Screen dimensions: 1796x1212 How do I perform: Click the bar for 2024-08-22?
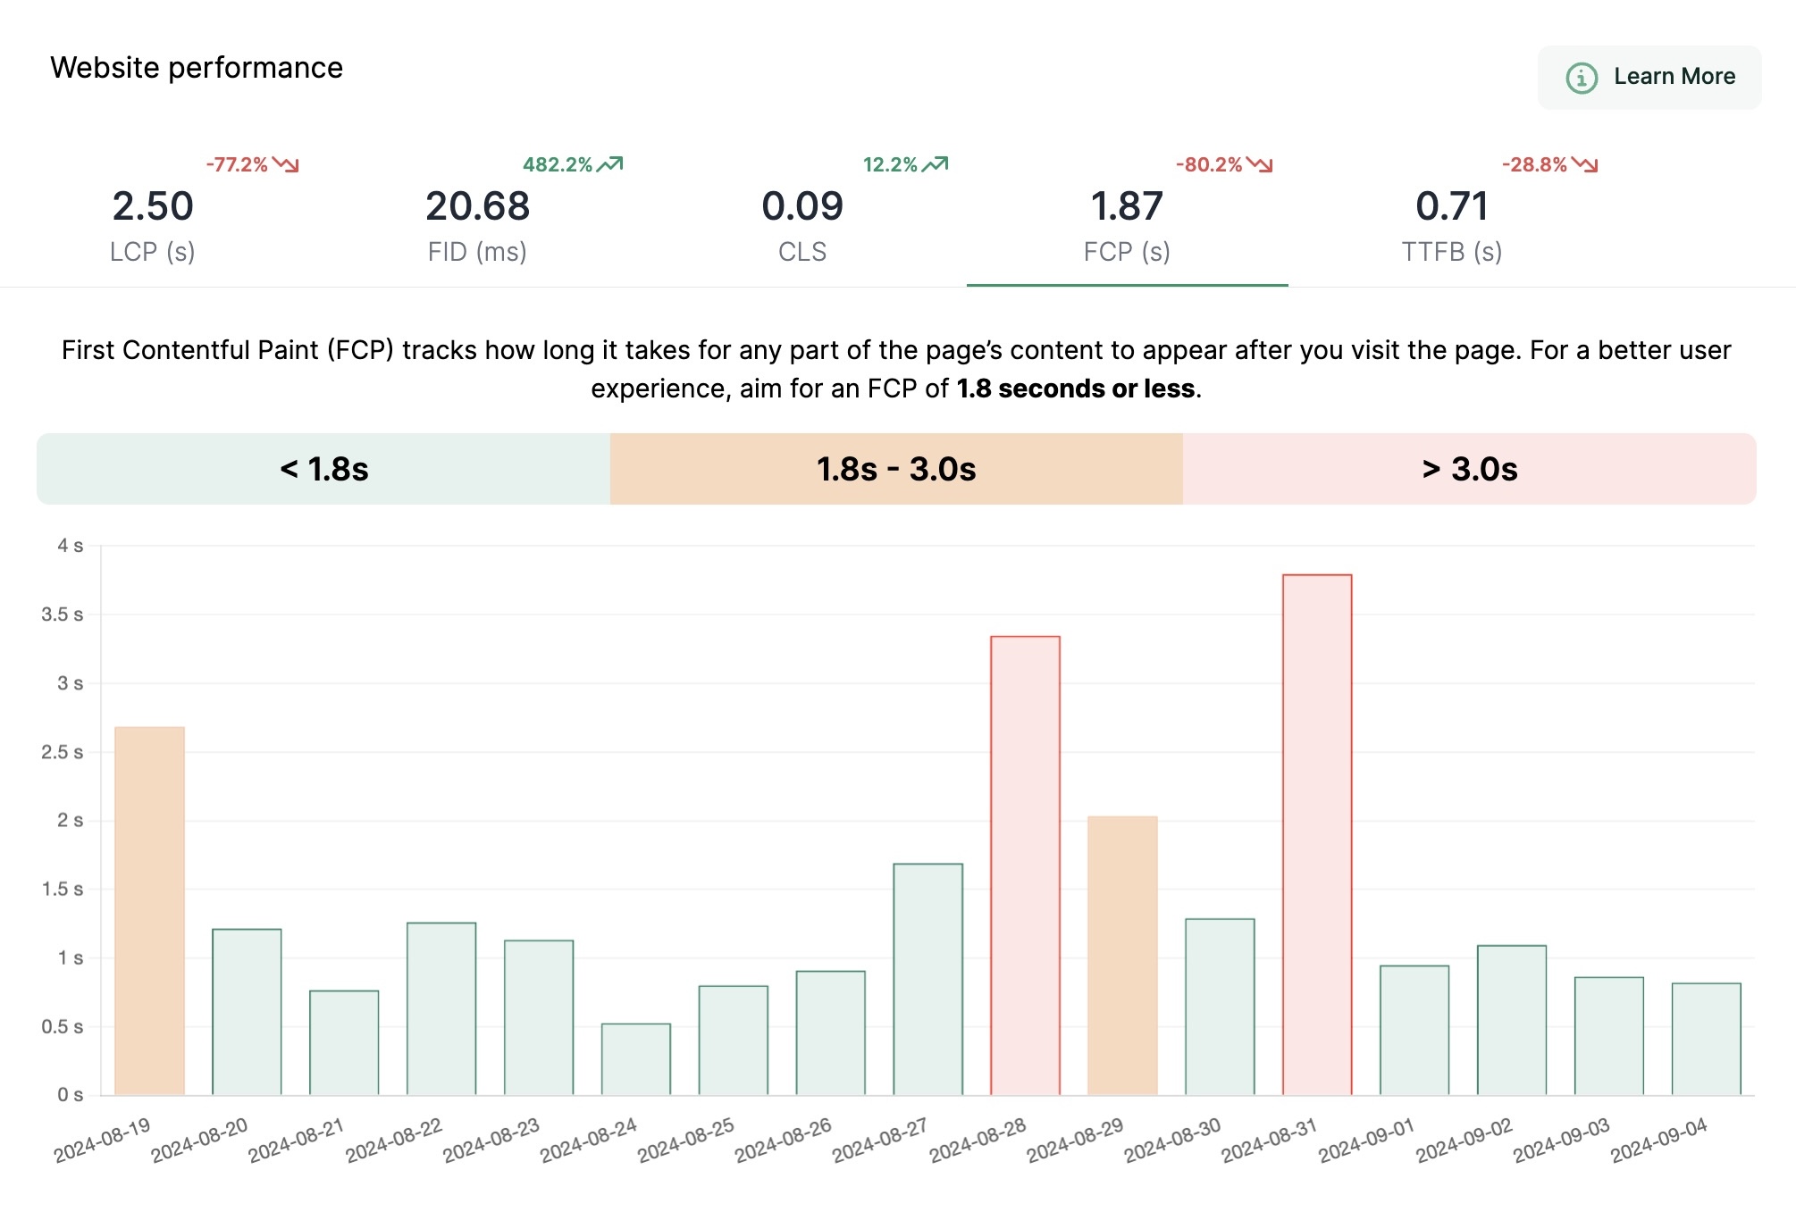441,1008
